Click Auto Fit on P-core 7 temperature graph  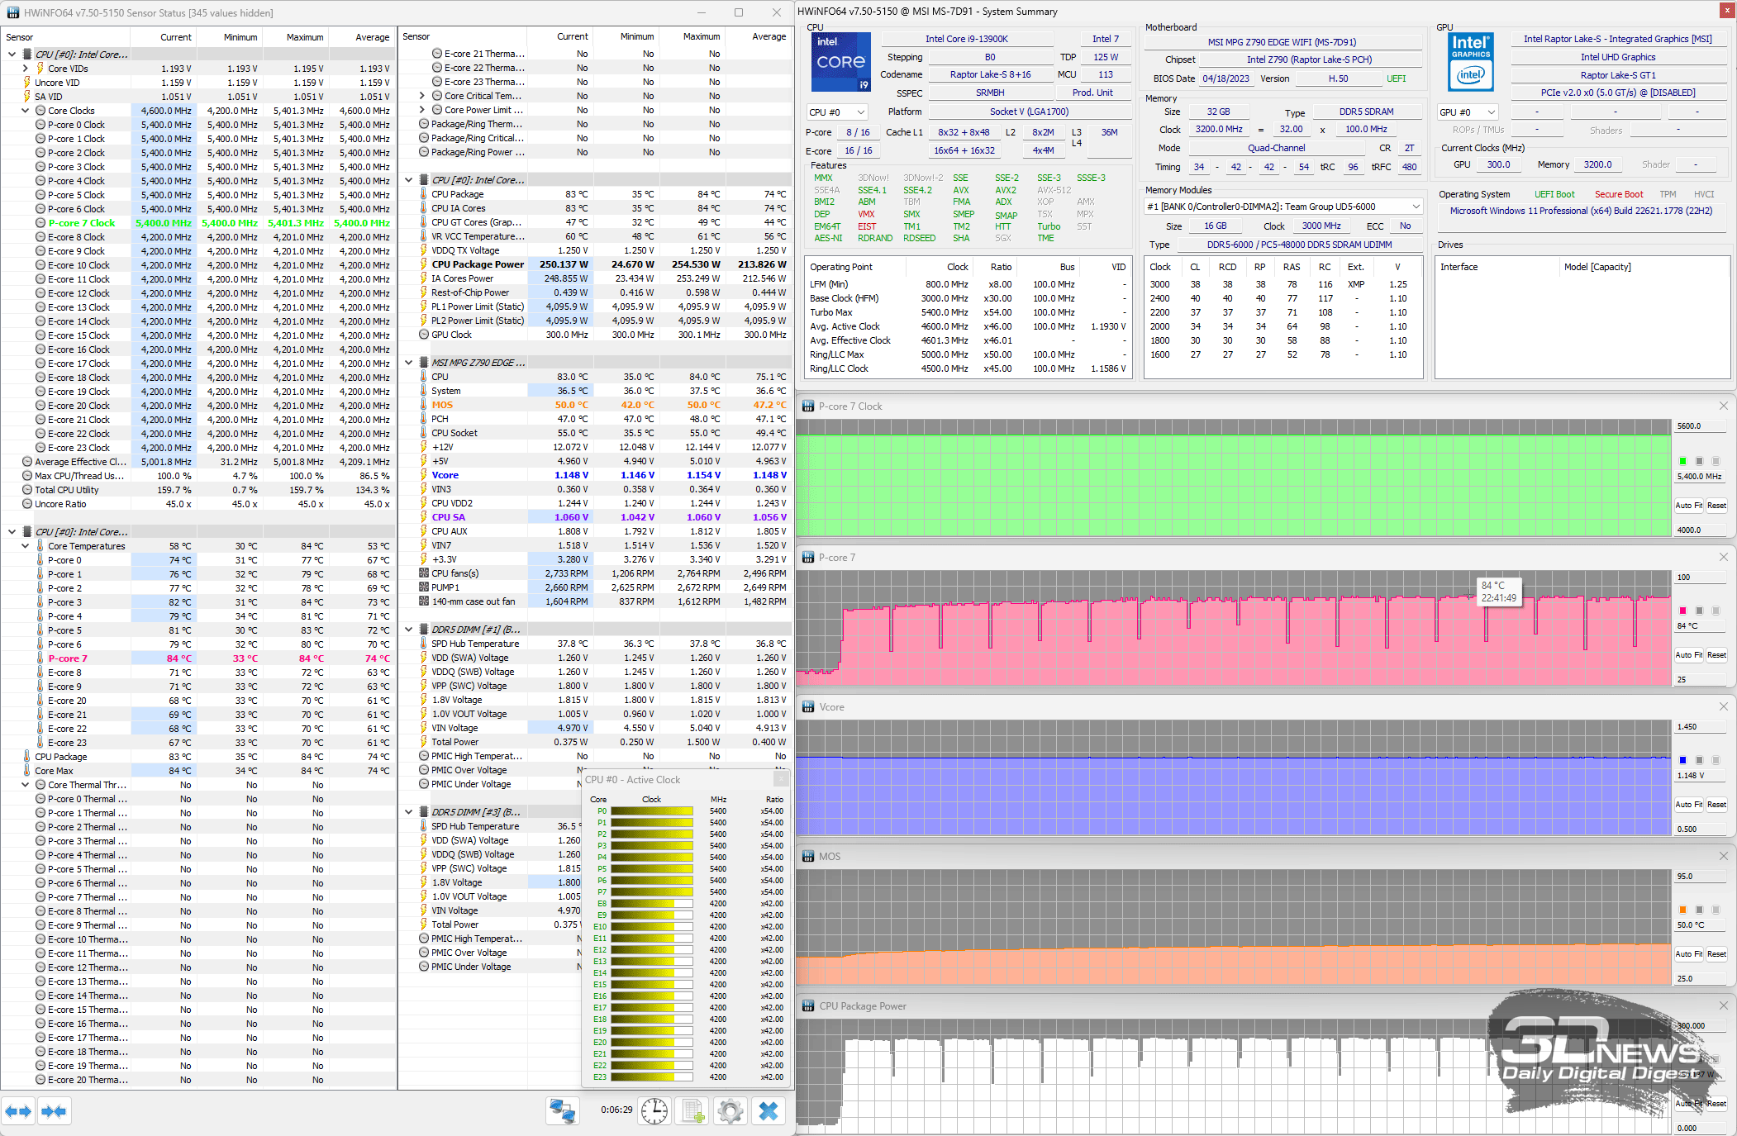[x=1688, y=655]
